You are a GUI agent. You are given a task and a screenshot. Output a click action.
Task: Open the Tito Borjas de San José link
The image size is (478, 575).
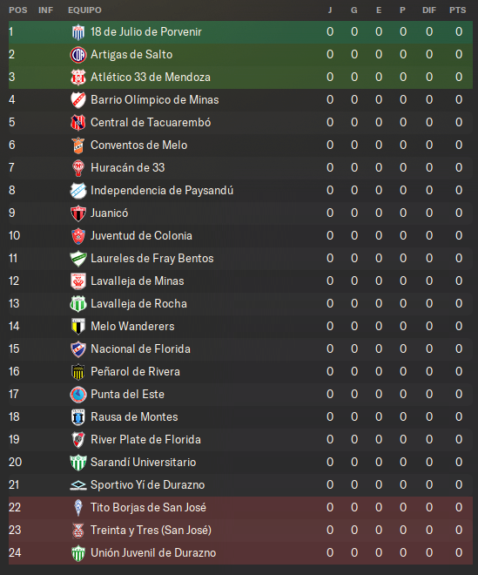click(x=148, y=507)
